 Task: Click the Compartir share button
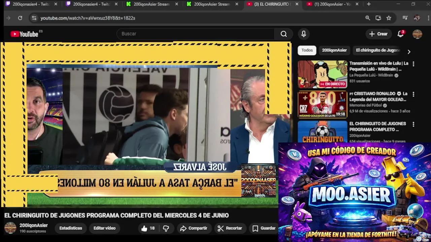click(x=194, y=228)
